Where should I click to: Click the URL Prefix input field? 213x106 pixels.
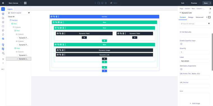[x=195, y=78]
